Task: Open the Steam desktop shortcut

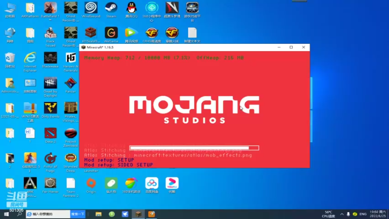Action: [x=111, y=10]
